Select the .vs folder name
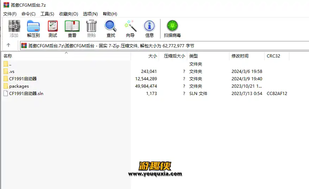This screenshot has height=189, width=309. click(x=12, y=72)
